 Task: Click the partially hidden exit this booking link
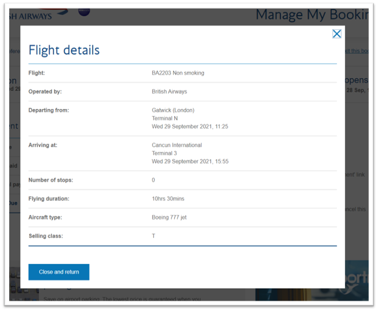click(x=356, y=51)
